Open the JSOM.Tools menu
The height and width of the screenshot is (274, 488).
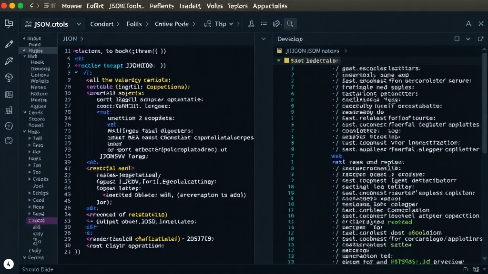[127, 6]
